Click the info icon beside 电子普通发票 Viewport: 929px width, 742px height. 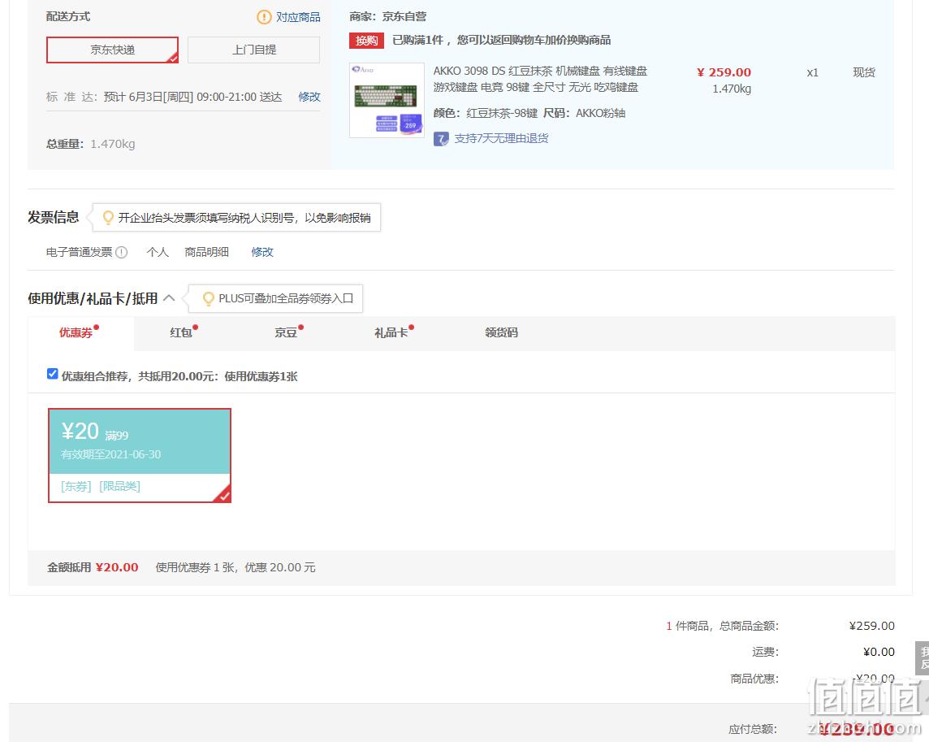pos(122,252)
